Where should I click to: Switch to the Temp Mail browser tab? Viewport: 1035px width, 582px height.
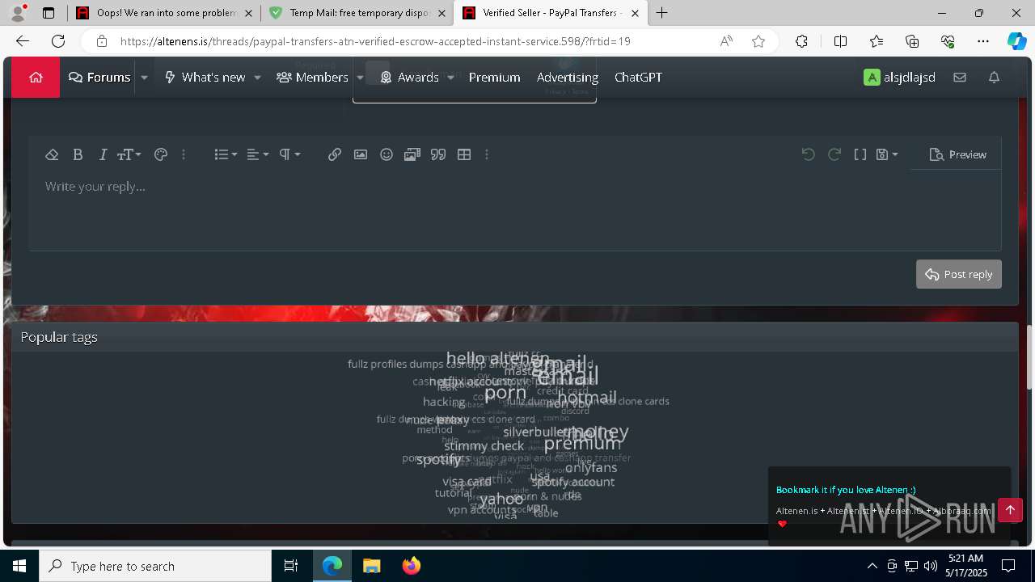pyautogui.click(x=357, y=13)
